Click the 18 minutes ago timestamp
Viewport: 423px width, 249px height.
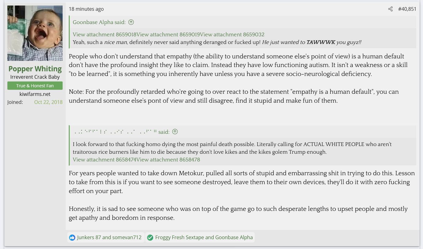point(86,9)
